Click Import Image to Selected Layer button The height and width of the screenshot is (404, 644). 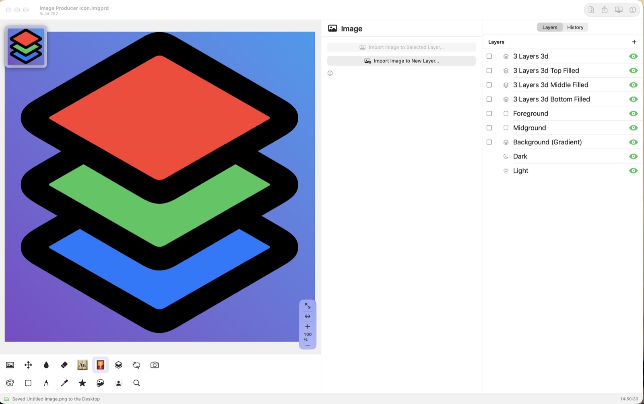click(x=401, y=47)
